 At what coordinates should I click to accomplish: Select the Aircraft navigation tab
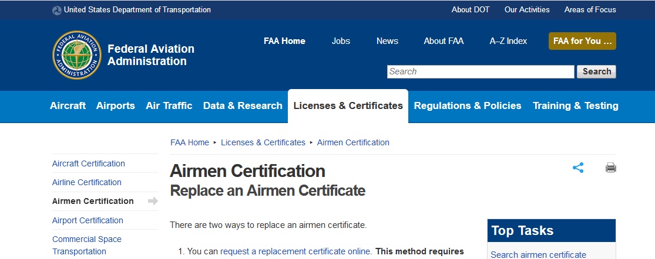pos(68,106)
